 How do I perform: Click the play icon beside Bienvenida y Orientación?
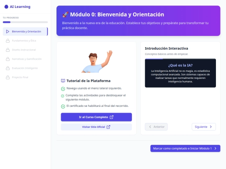pos(8,31)
